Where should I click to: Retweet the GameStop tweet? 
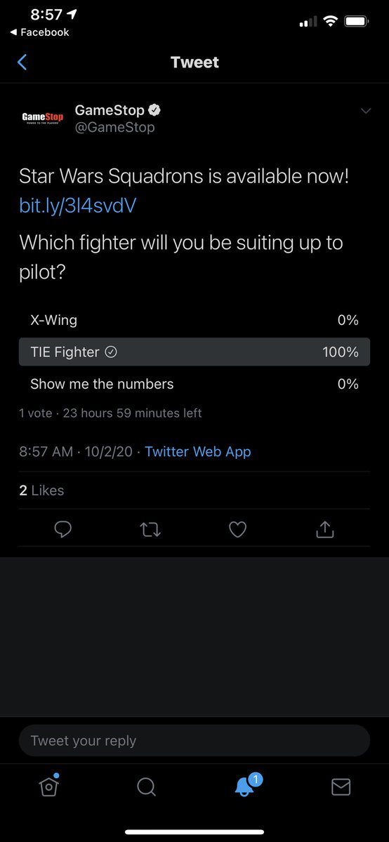click(x=150, y=530)
